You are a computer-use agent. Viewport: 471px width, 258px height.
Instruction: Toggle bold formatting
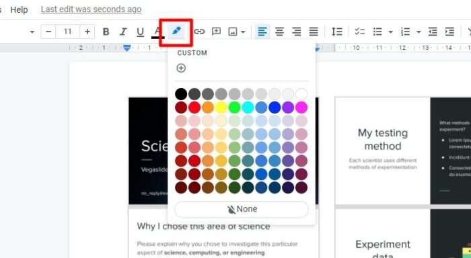coord(106,32)
